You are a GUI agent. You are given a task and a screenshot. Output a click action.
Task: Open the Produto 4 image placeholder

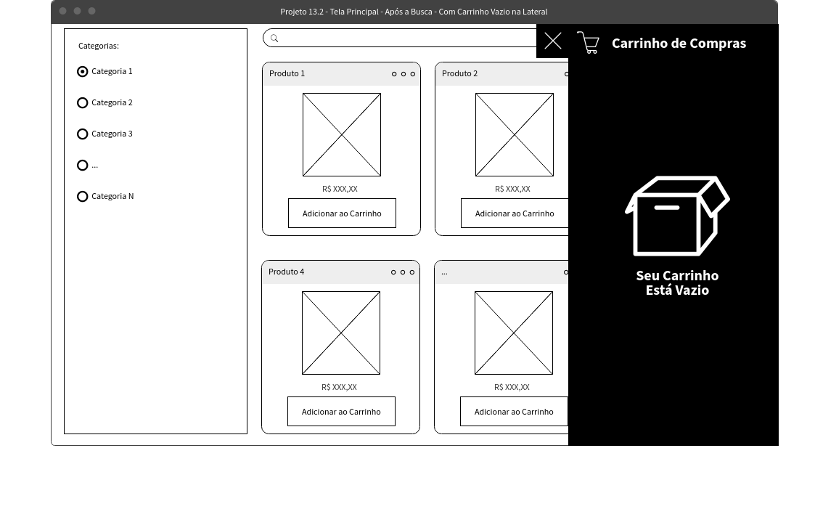click(341, 333)
